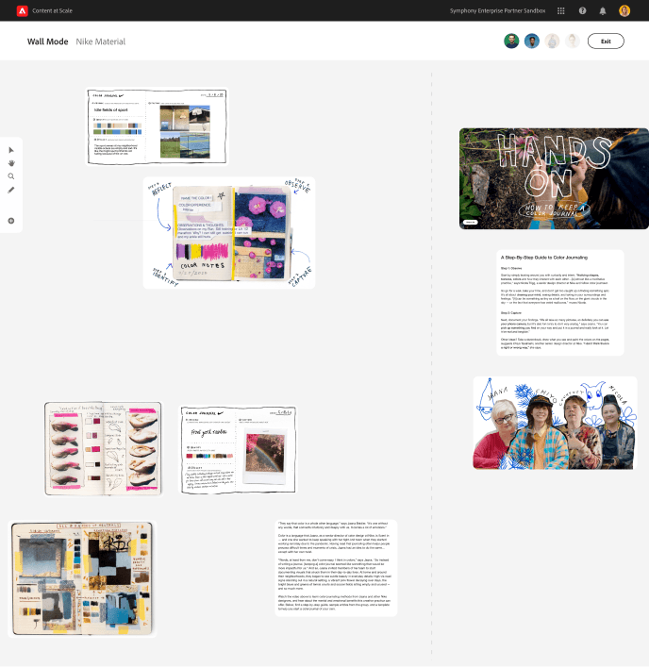The image size is (649, 668).
Task: Select the fish sketch notebook image
Action: 103,448
